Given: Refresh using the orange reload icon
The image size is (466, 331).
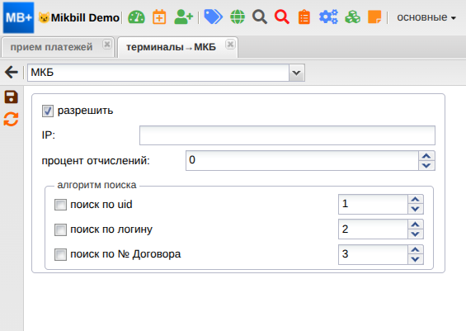Looking at the screenshot, I should (12, 119).
